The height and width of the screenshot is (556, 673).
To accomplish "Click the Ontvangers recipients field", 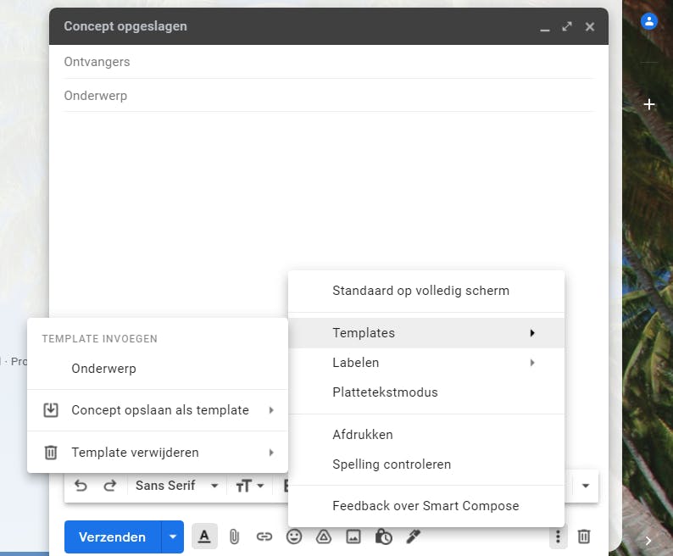I will coord(329,62).
